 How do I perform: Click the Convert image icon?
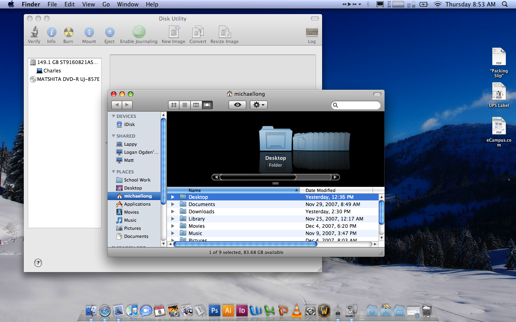tap(198, 32)
